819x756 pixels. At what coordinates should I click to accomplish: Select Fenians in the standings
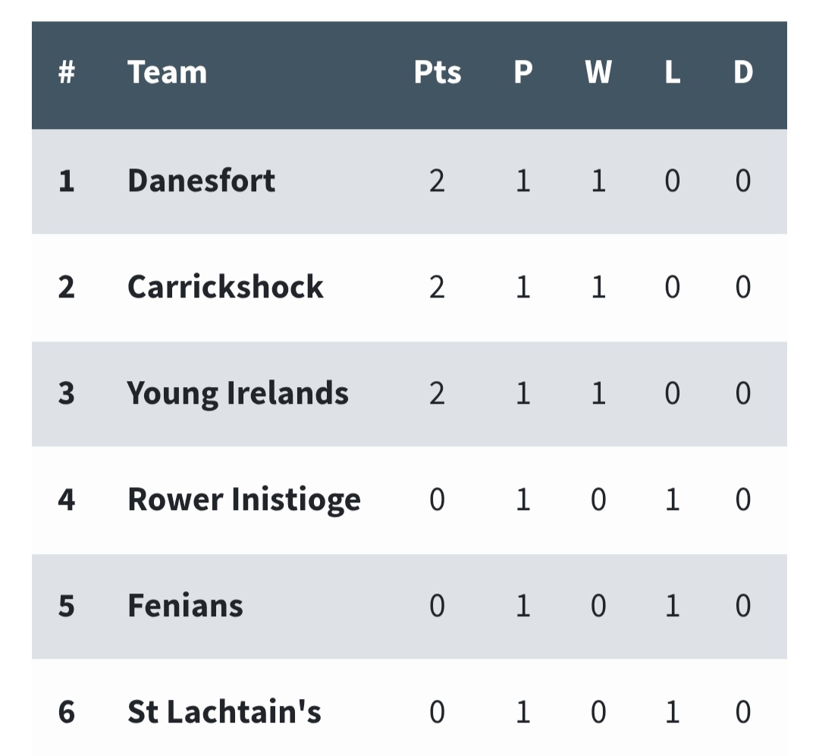185,606
